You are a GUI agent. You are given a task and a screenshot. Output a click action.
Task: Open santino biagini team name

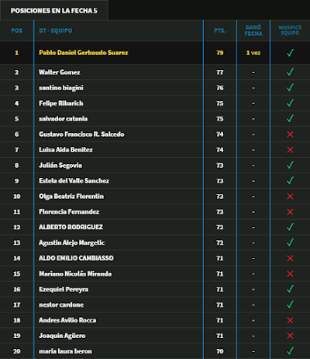click(61, 88)
